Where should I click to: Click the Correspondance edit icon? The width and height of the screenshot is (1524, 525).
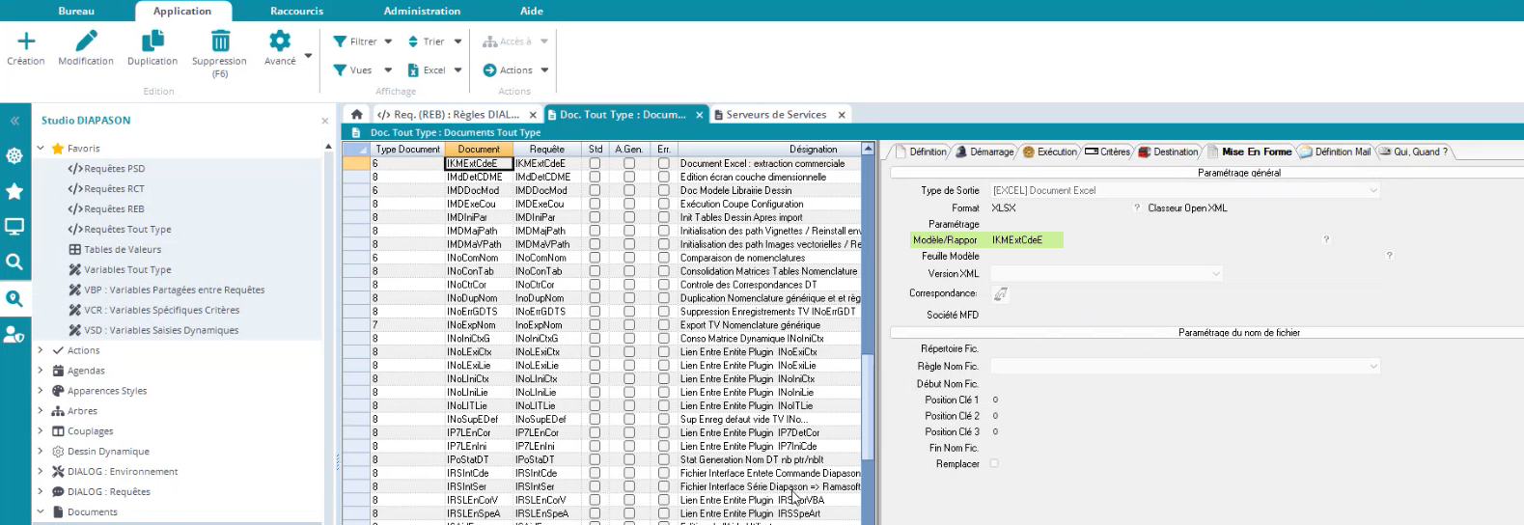(x=1001, y=293)
